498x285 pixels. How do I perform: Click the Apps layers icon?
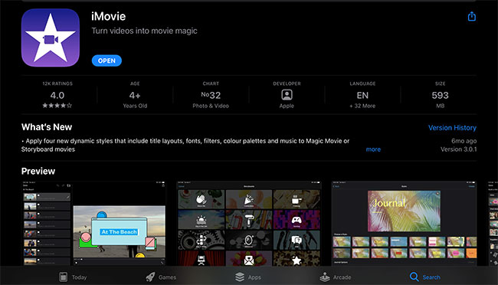point(240,277)
